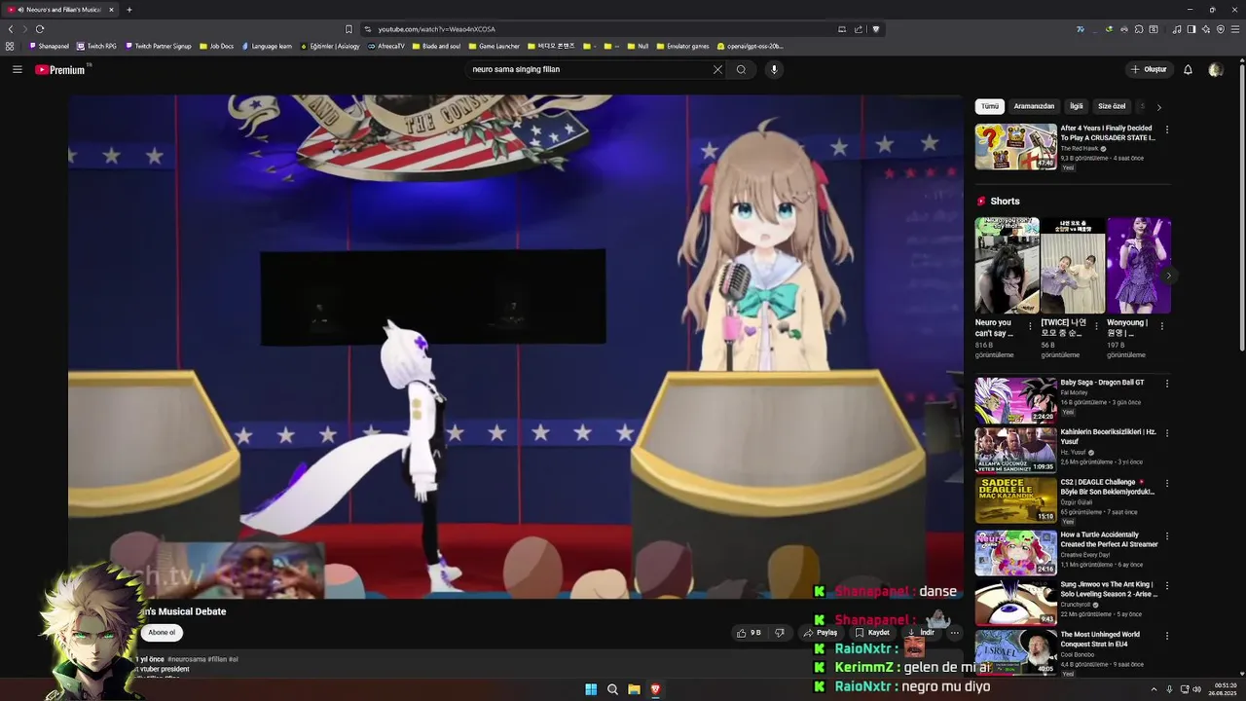Click the Kaydet save button
The image size is (1246, 701).
coord(872,633)
